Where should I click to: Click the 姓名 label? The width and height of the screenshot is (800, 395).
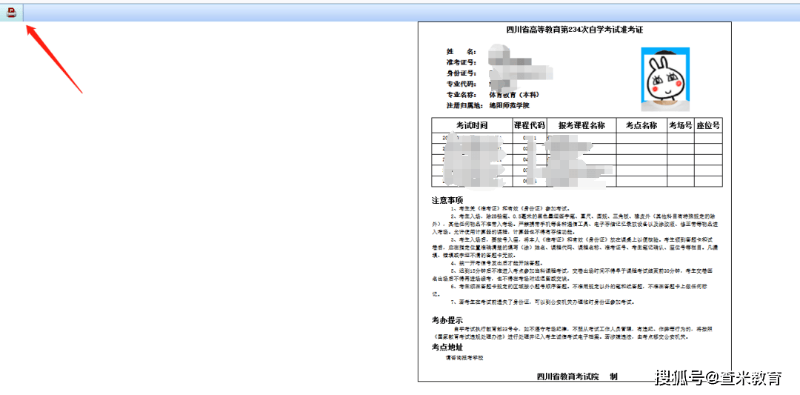[x=461, y=52]
